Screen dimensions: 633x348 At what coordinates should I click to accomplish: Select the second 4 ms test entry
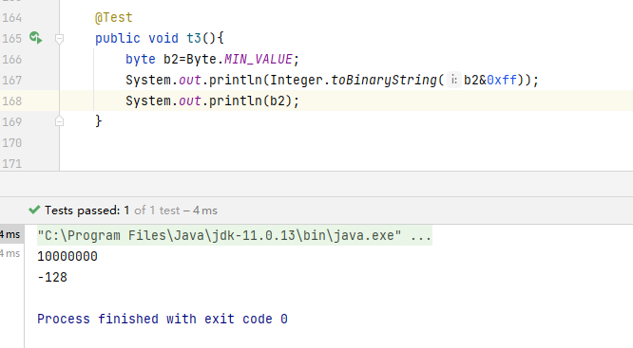[x=10, y=254]
